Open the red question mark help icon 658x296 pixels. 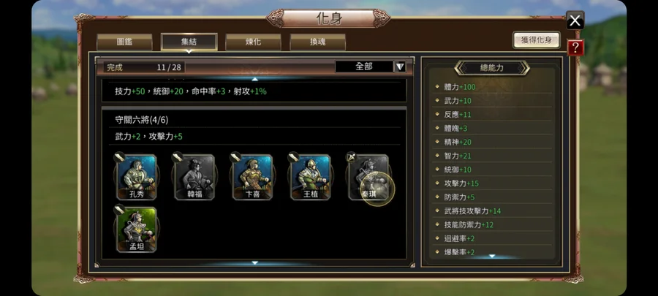pos(575,48)
